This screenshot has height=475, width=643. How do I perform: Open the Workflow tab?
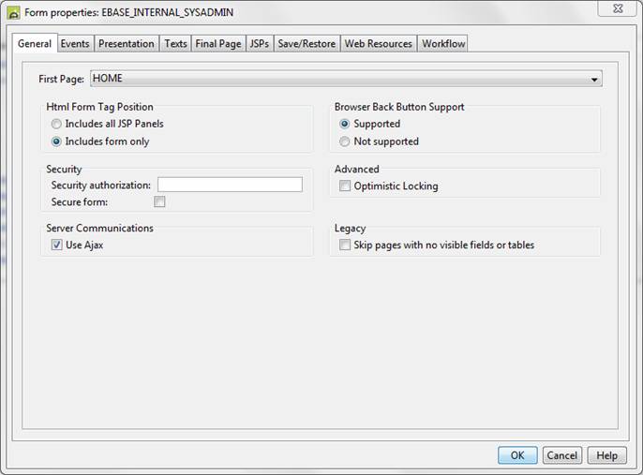(x=442, y=44)
